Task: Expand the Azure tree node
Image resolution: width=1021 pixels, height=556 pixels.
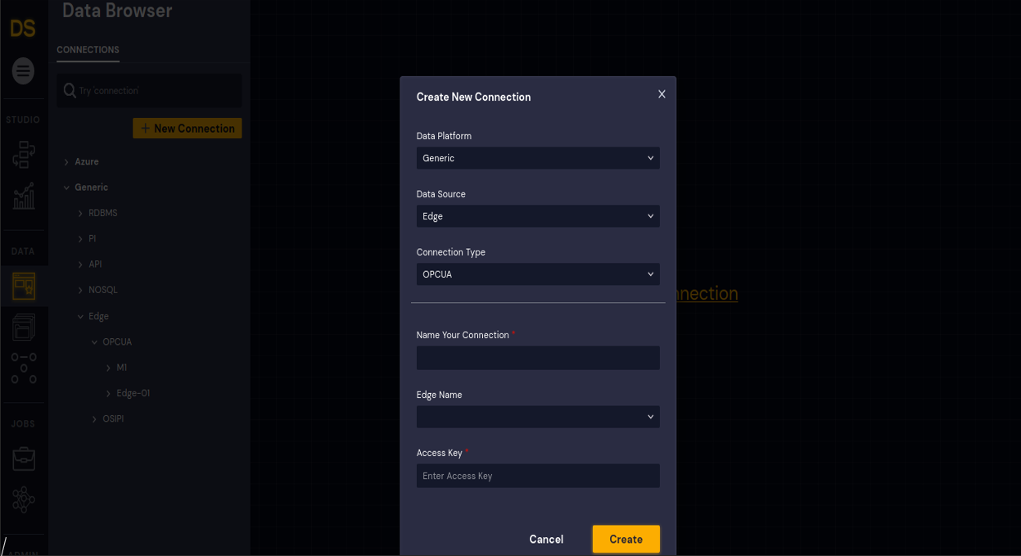Action: click(66, 162)
